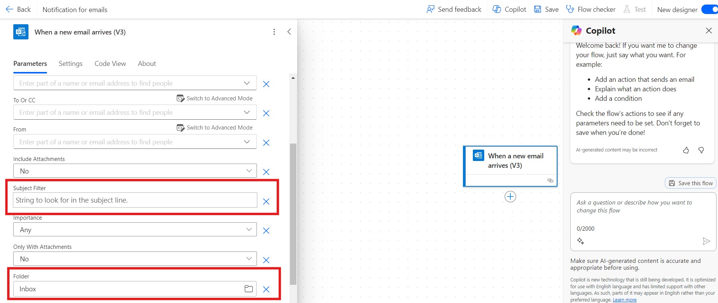Click the To Or CC people picker field

(135, 112)
